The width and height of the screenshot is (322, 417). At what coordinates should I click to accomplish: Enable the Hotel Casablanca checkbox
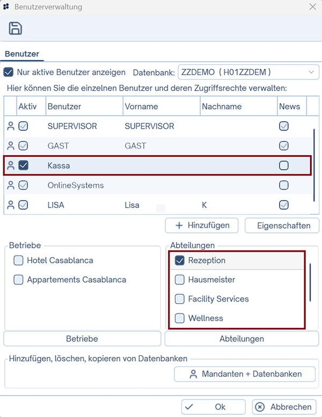pyautogui.click(x=19, y=261)
